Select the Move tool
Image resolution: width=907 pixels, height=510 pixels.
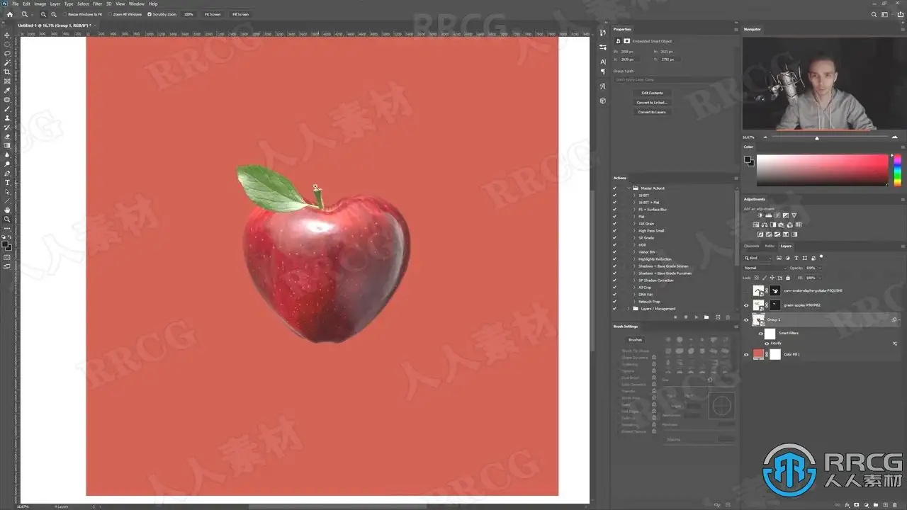[x=7, y=35]
